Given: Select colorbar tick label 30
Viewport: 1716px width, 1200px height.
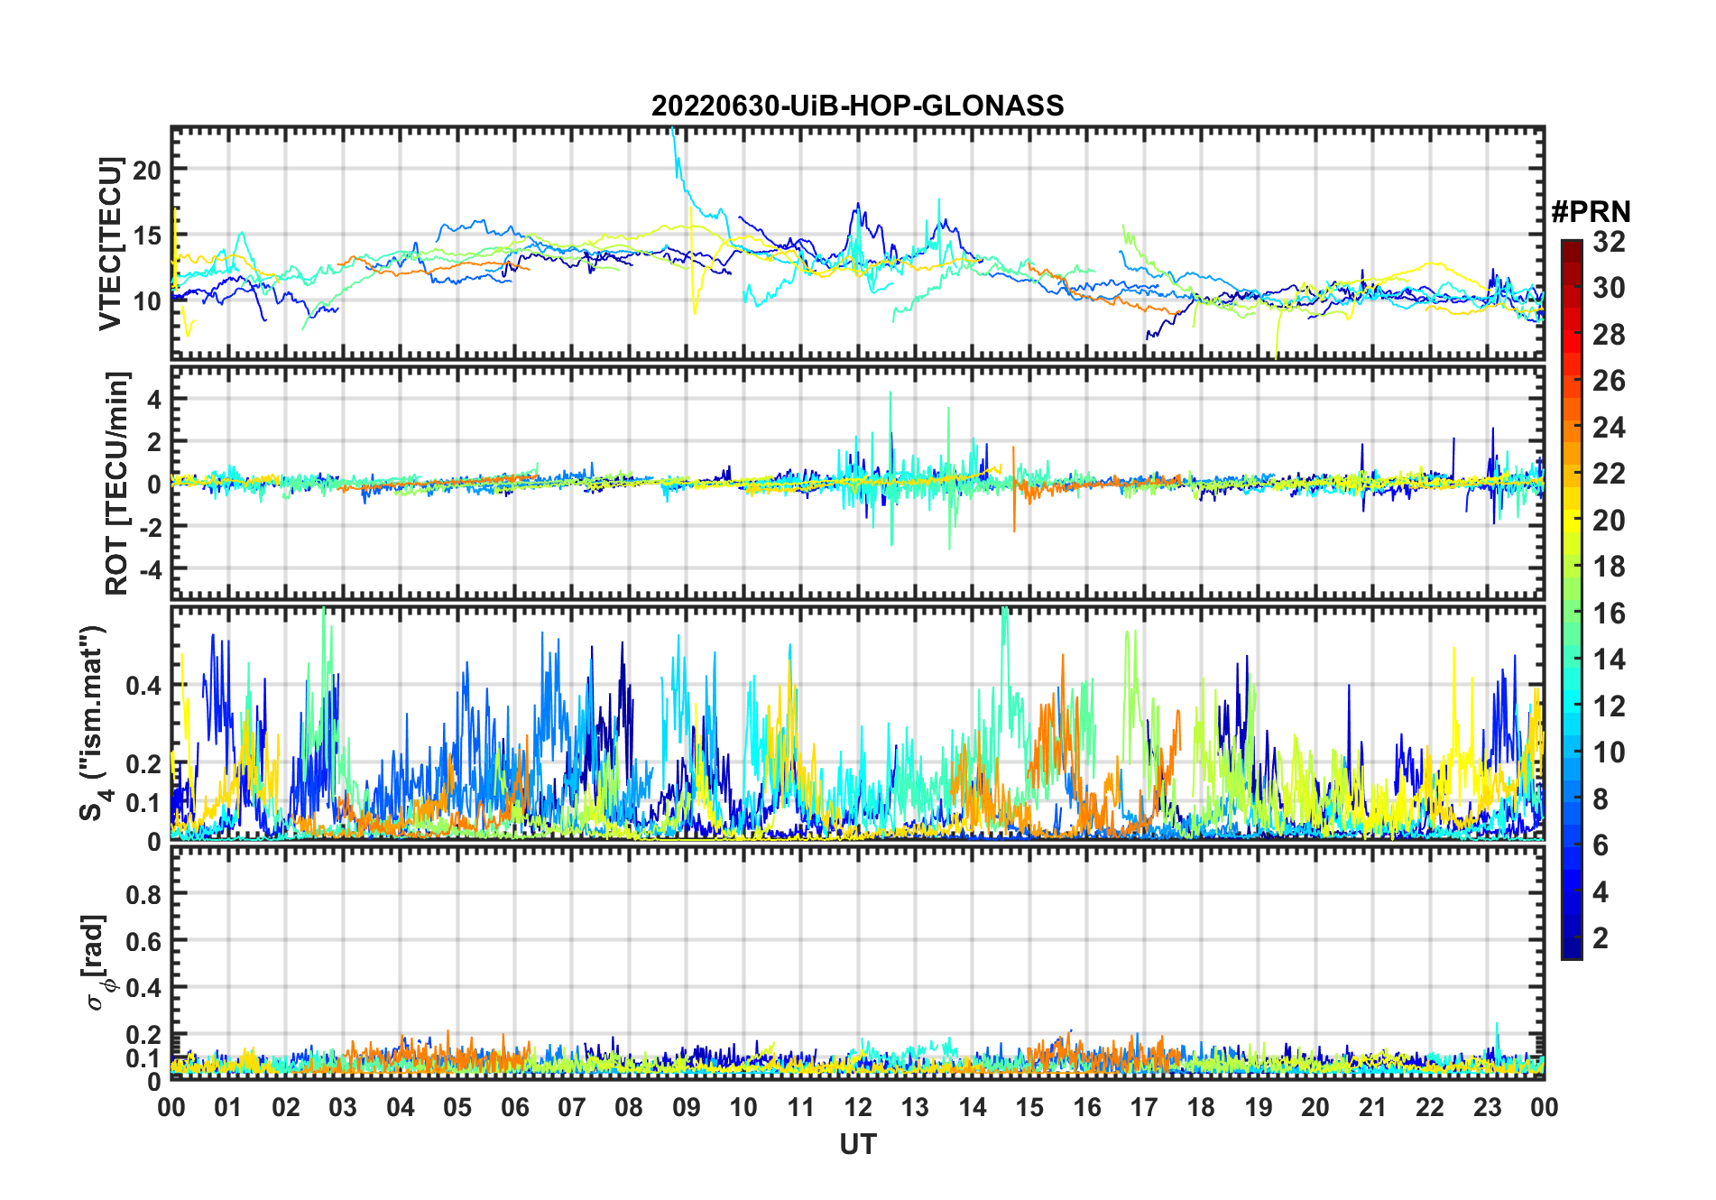Looking at the screenshot, I should (1609, 288).
